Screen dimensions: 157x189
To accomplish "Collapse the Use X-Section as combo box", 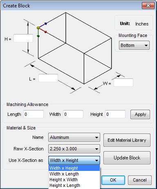I will tap(74, 160).
